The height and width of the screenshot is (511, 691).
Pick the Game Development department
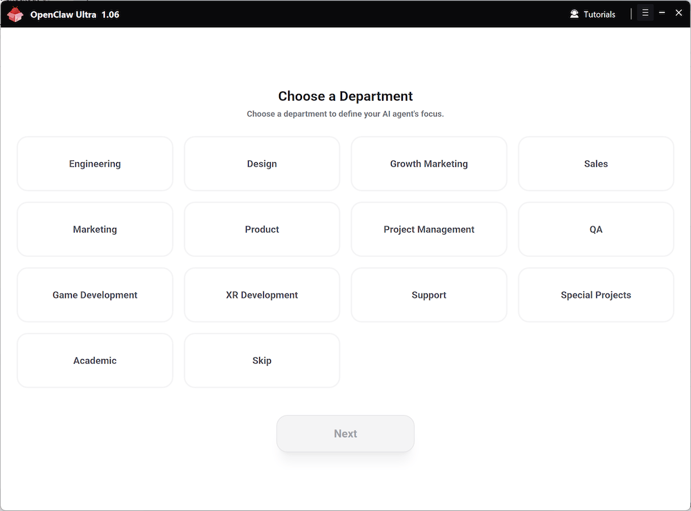[95, 295]
